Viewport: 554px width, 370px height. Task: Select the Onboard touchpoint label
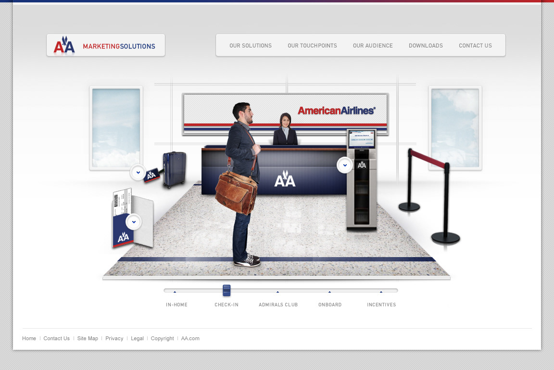[330, 305]
